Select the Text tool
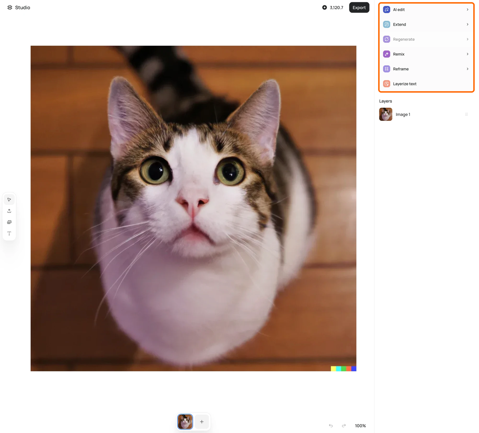The height and width of the screenshot is (433, 479). click(x=9, y=233)
